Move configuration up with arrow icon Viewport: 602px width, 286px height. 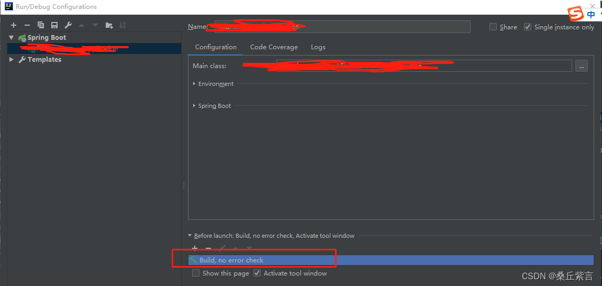pyautogui.click(x=81, y=25)
